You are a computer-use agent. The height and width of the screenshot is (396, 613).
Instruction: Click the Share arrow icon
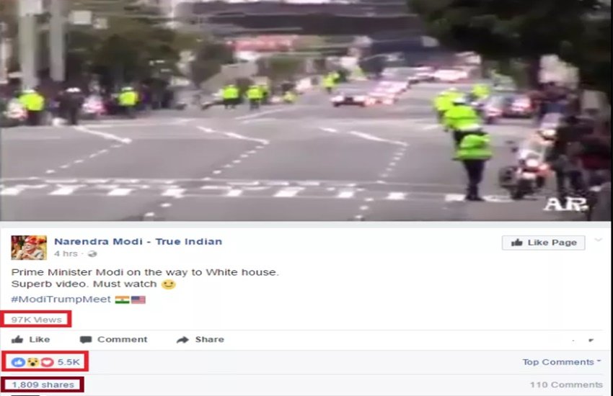pos(182,340)
